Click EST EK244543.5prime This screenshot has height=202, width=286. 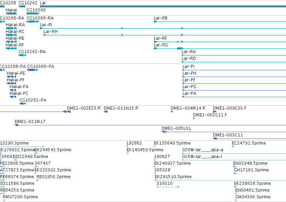(53, 150)
